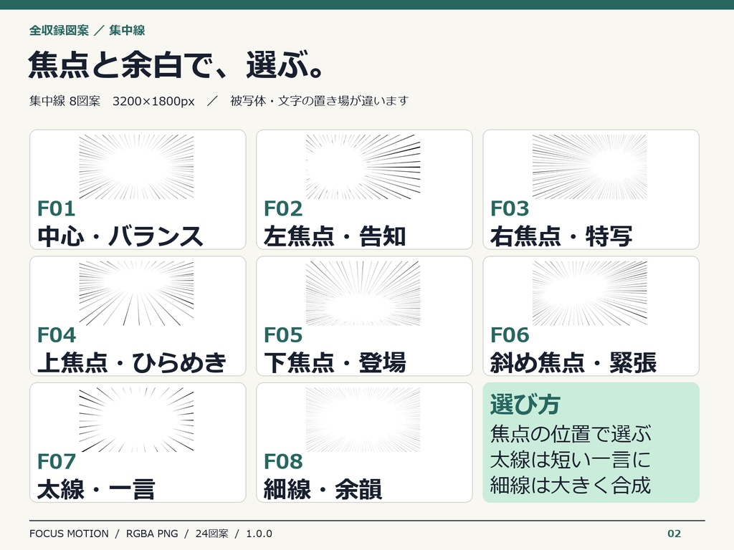This screenshot has height=550, width=734.
Task: Select the F08 code label
Action: click(x=282, y=462)
